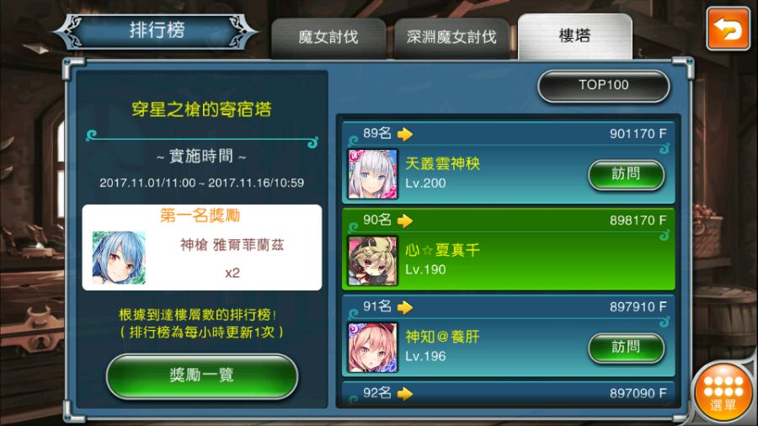Tap 神知@養肝 player avatar
758x426 pixels.
point(373,347)
